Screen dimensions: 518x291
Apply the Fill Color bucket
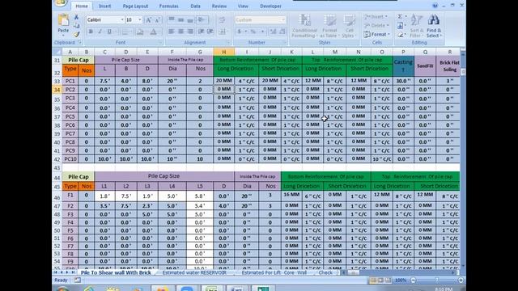tap(140, 32)
